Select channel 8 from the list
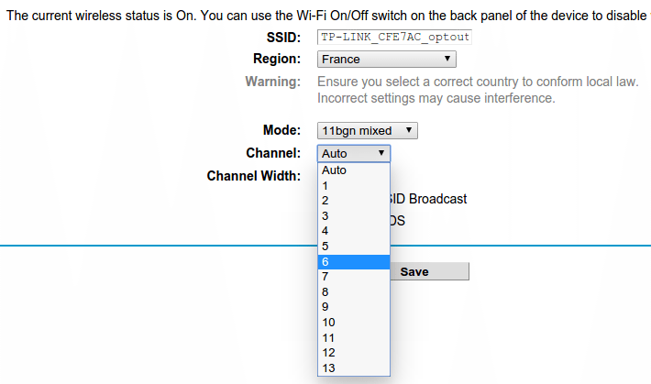This screenshot has width=651, height=384. tap(354, 291)
